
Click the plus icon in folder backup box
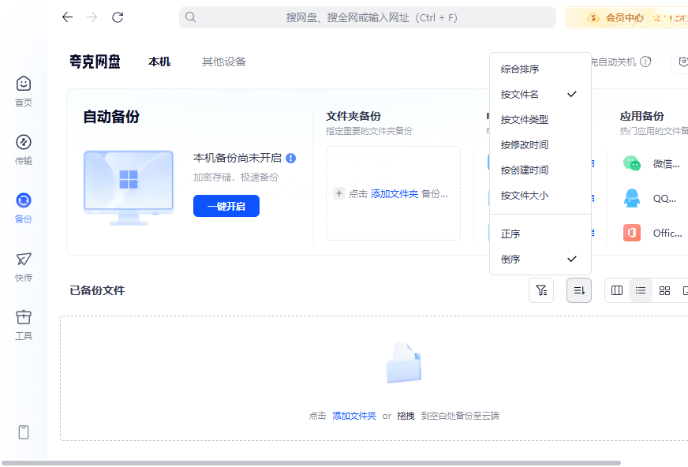pyautogui.click(x=338, y=193)
